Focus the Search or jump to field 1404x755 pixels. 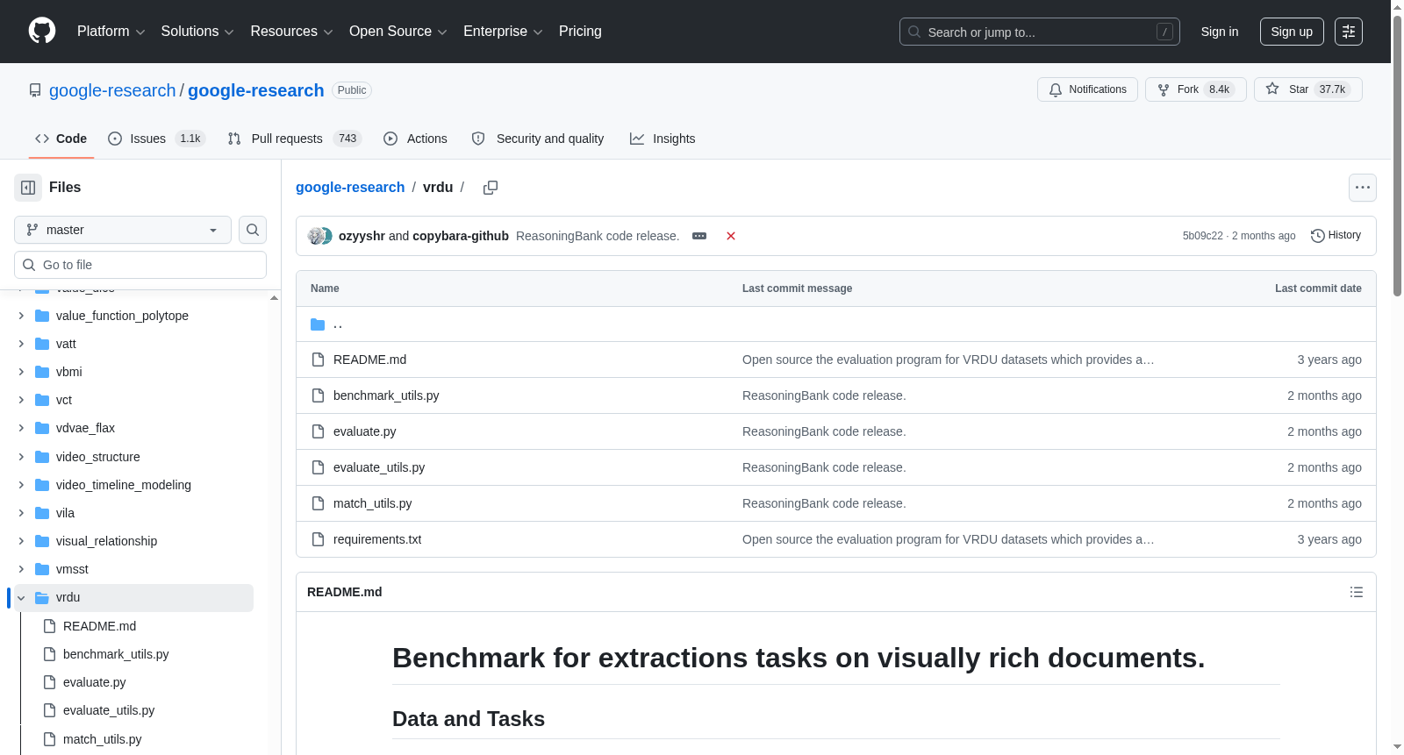(x=1040, y=32)
